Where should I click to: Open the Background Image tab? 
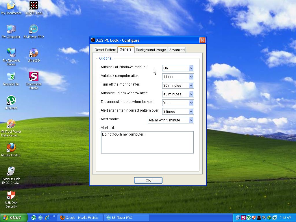(x=151, y=50)
